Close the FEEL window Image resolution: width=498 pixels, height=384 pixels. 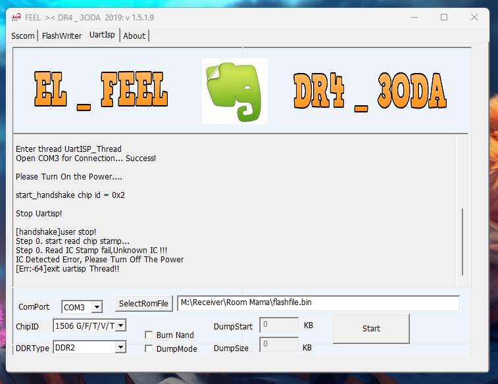click(474, 17)
